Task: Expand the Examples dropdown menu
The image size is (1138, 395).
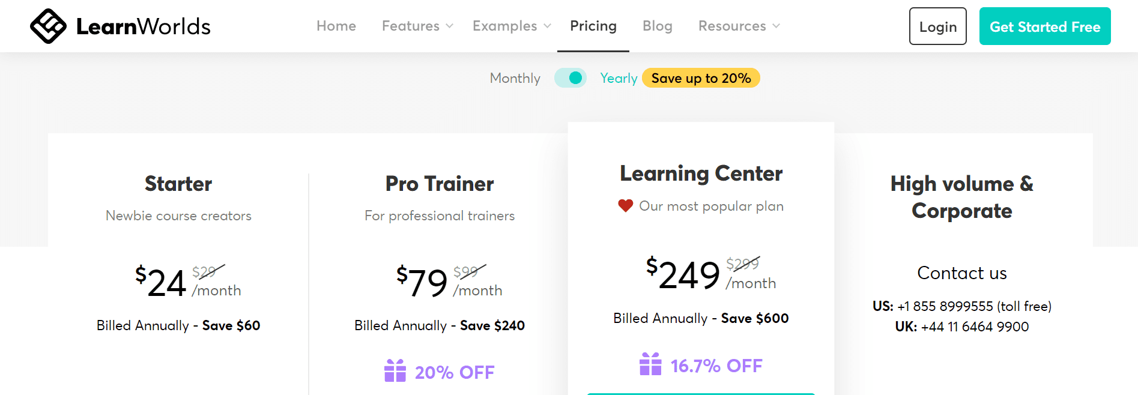Action: click(x=512, y=26)
